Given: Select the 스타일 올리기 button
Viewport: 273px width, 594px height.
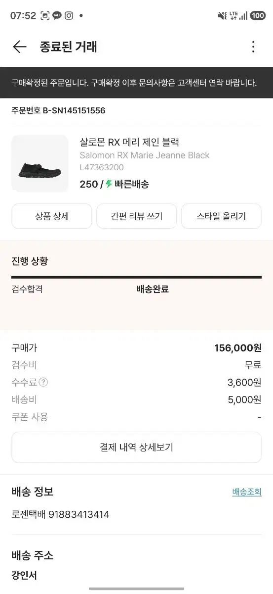Looking at the screenshot, I should point(221,216).
